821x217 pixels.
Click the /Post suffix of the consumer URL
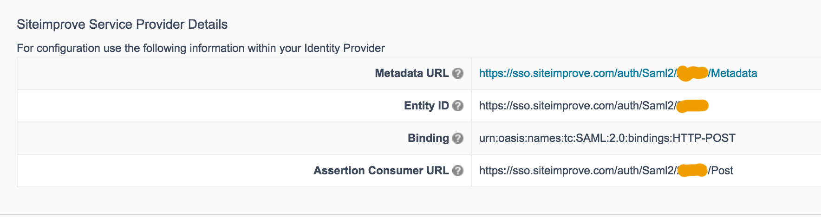pos(721,171)
